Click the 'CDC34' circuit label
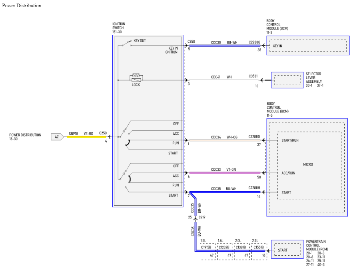 [x=216, y=137]
